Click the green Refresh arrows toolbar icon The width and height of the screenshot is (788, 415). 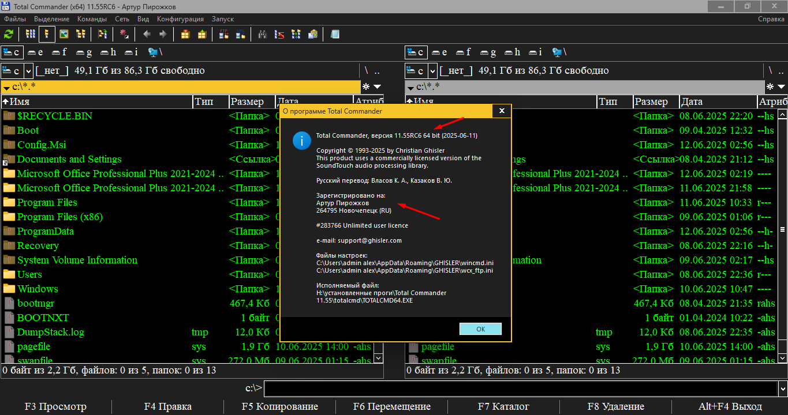[x=9, y=35]
